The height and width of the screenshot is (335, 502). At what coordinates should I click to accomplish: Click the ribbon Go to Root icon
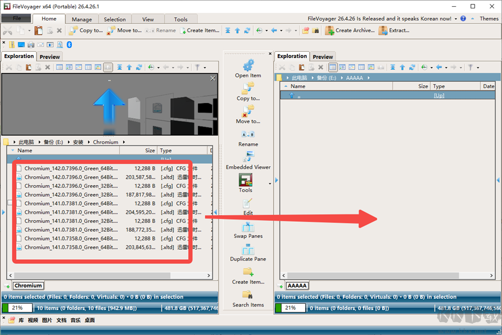228,31
